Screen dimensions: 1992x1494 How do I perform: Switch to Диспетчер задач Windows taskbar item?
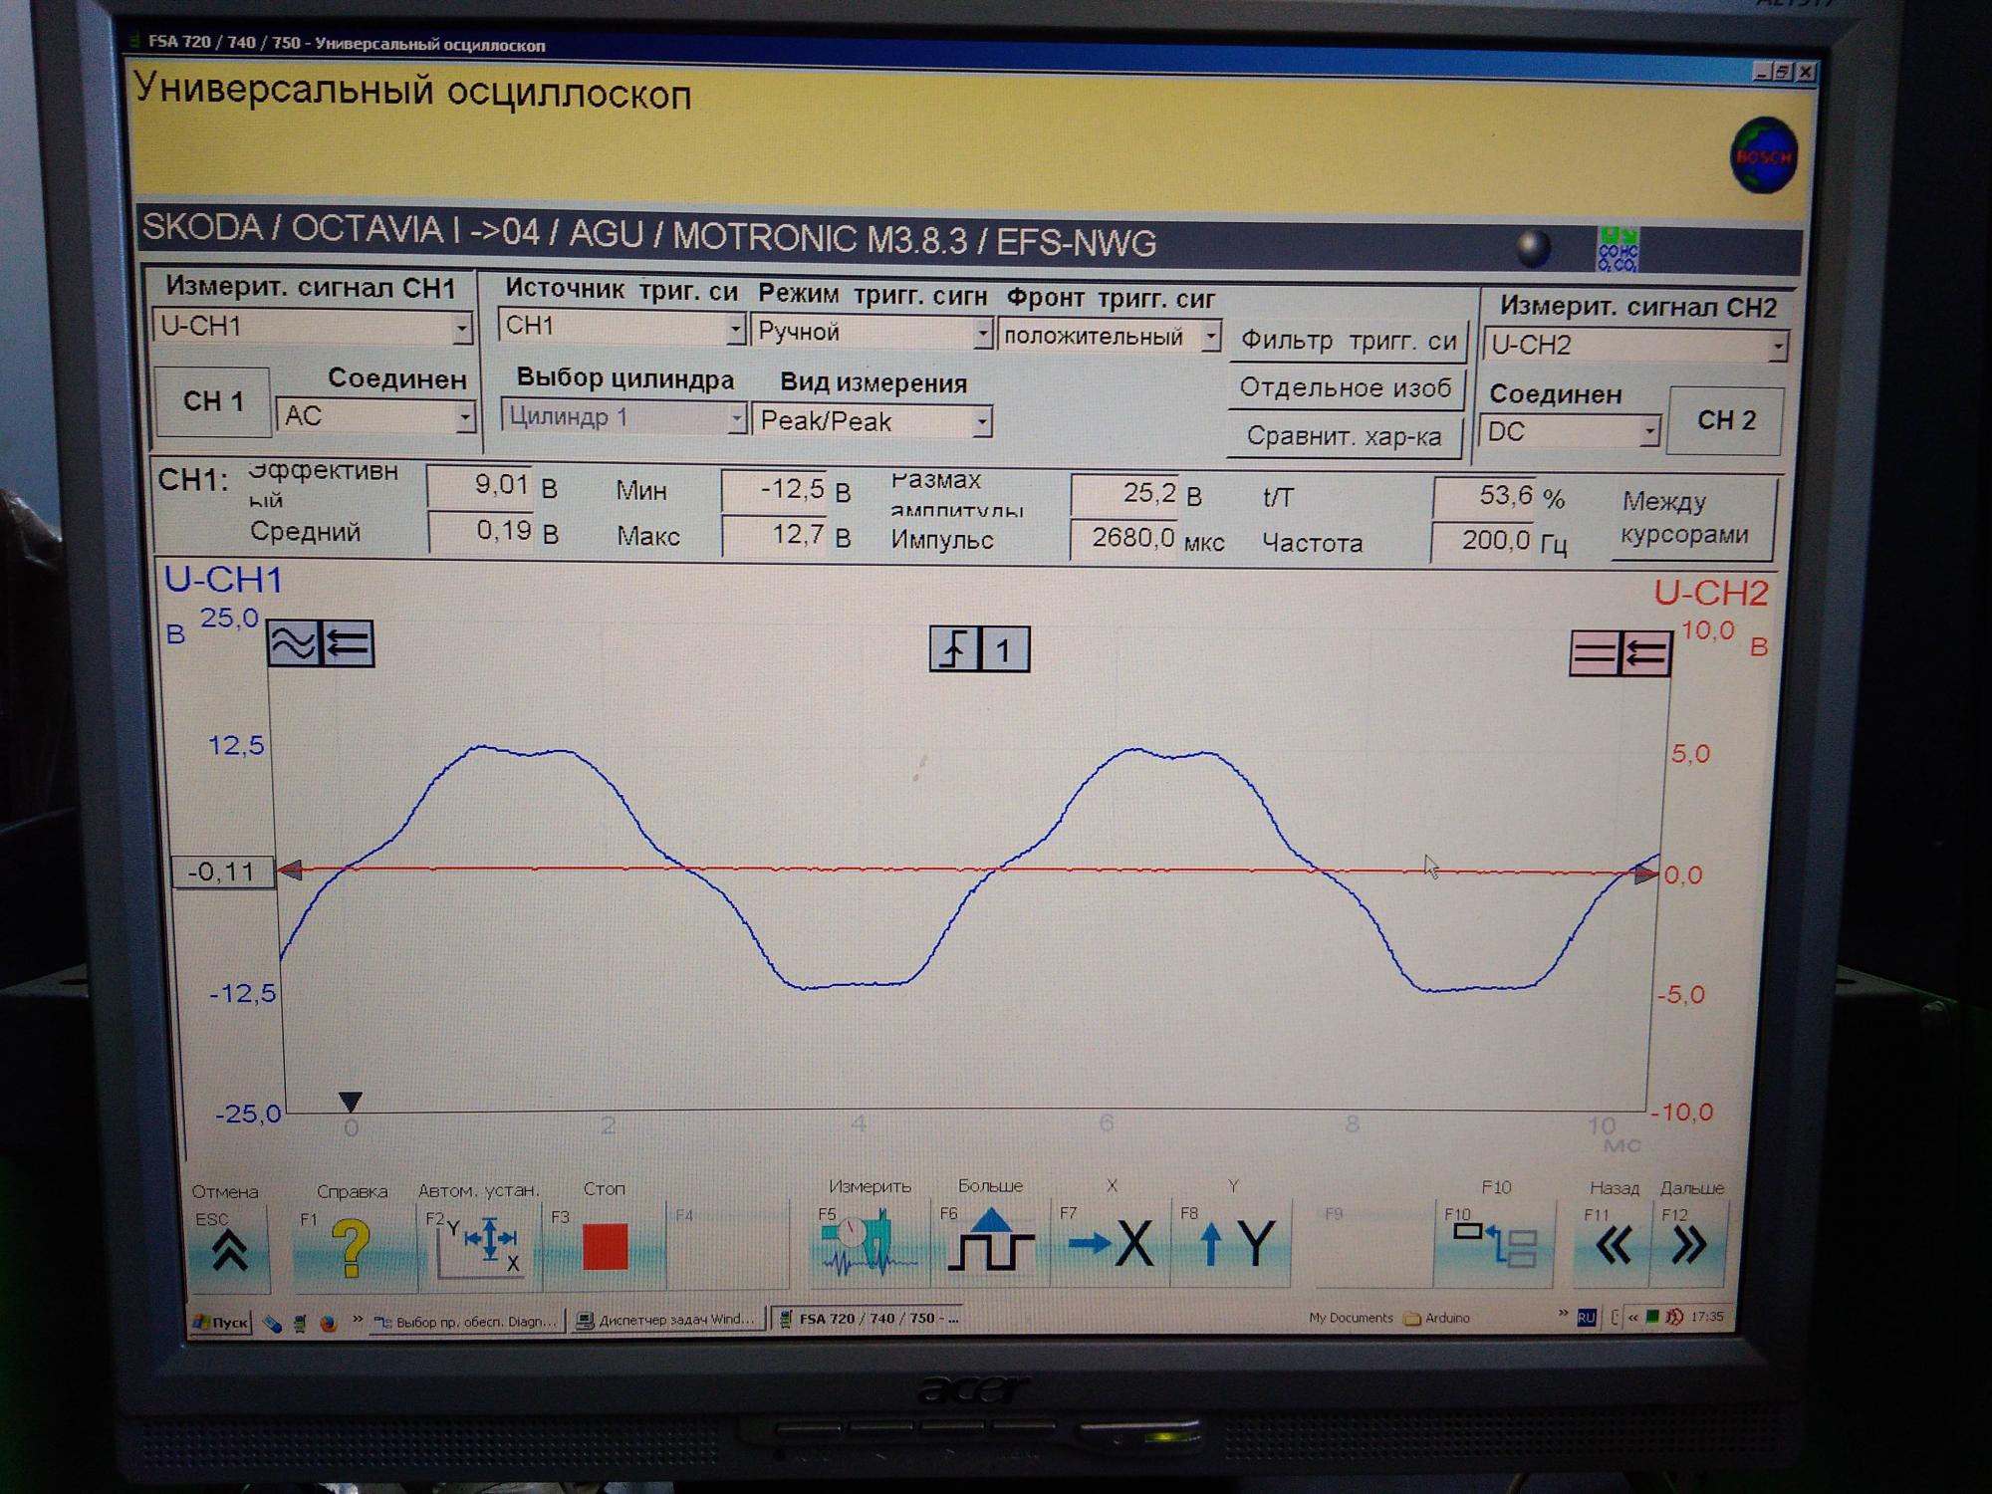[x=668, y=1320]
